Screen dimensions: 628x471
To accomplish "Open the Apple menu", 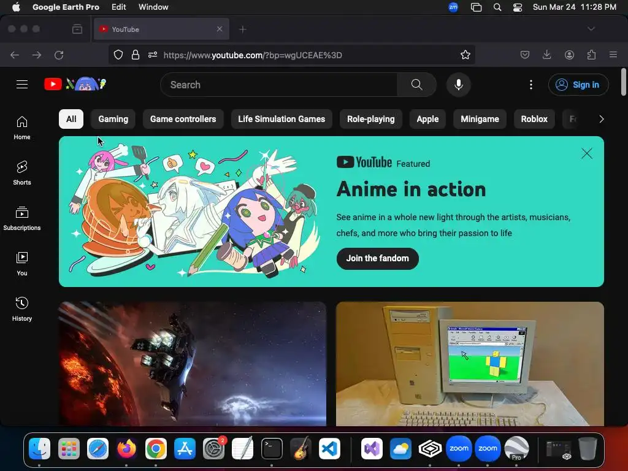I will (16, 7).
